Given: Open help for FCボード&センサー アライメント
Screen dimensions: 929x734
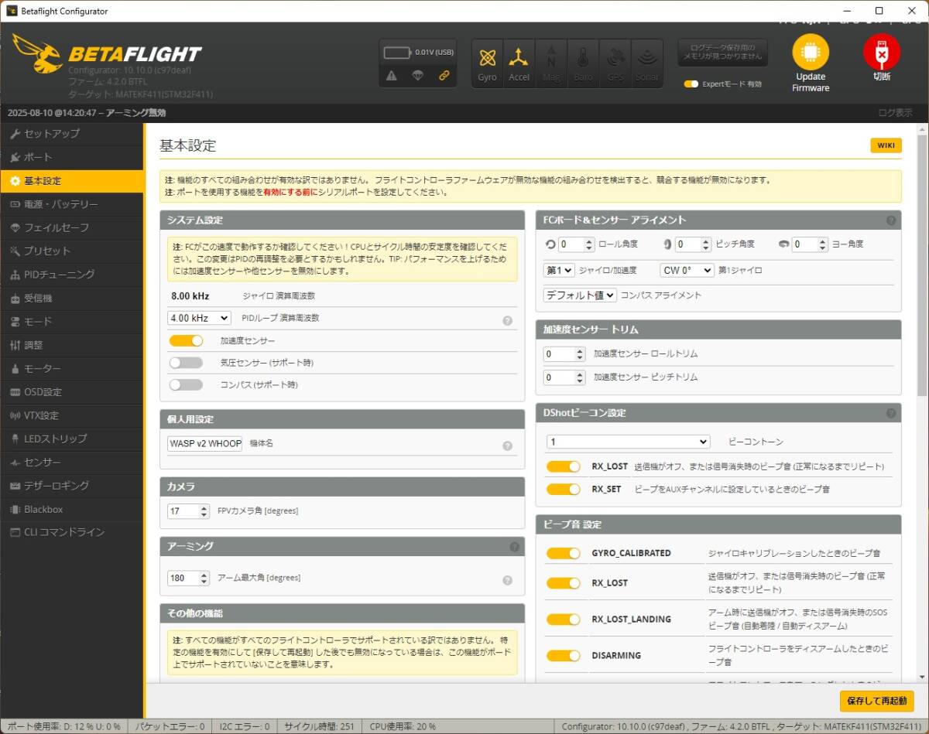Looking at the screenshot, I should pos(891,220).
